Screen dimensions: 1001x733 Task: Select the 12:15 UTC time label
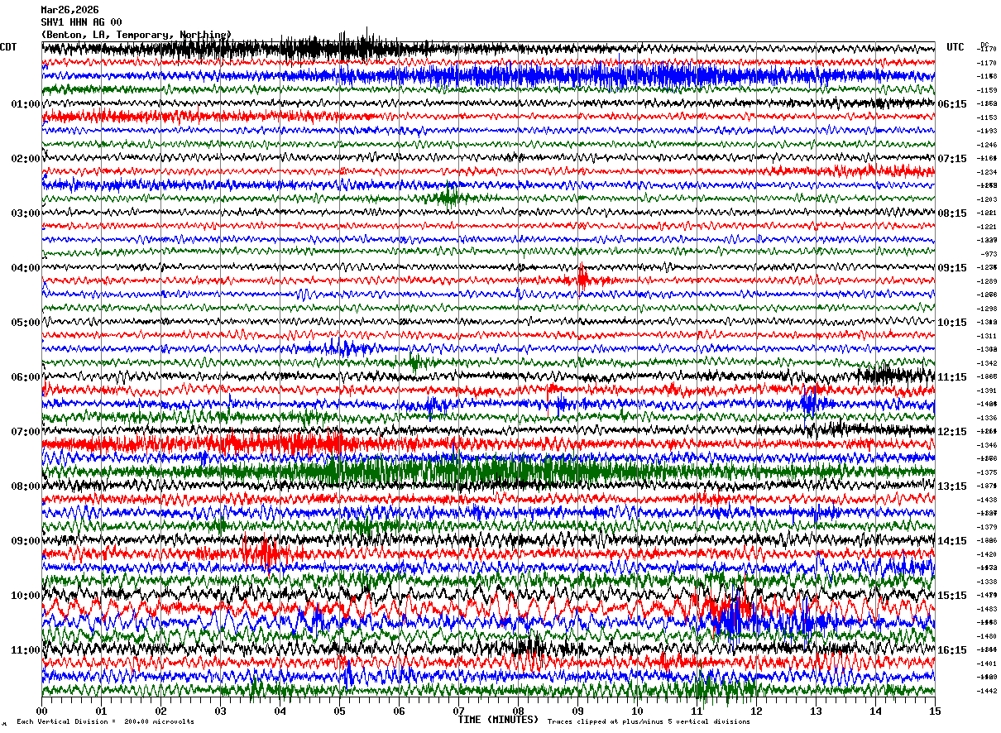coord(952,432)
